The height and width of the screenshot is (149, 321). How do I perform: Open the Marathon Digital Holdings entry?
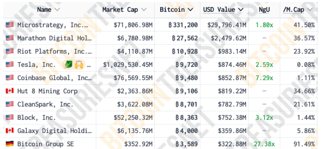pyautogui.click(x=55, y=38)
